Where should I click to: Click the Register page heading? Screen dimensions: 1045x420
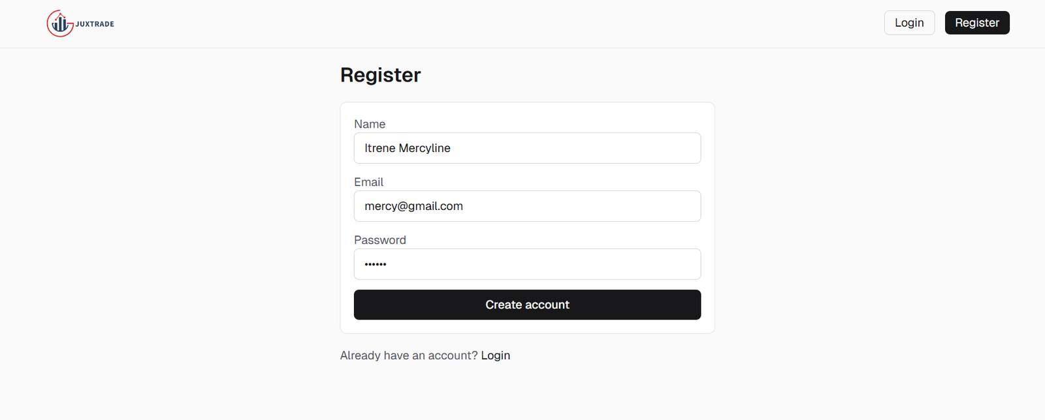pyautogui.click(x=380, y=75)
